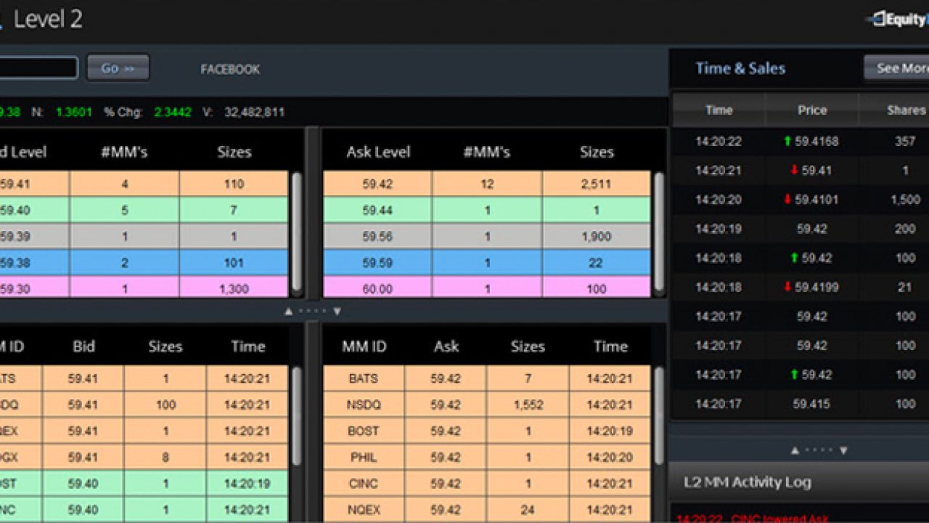929x523 pixels.
Task: Click the Sizes header in the Ask Level table
Action: coord(597,152)
